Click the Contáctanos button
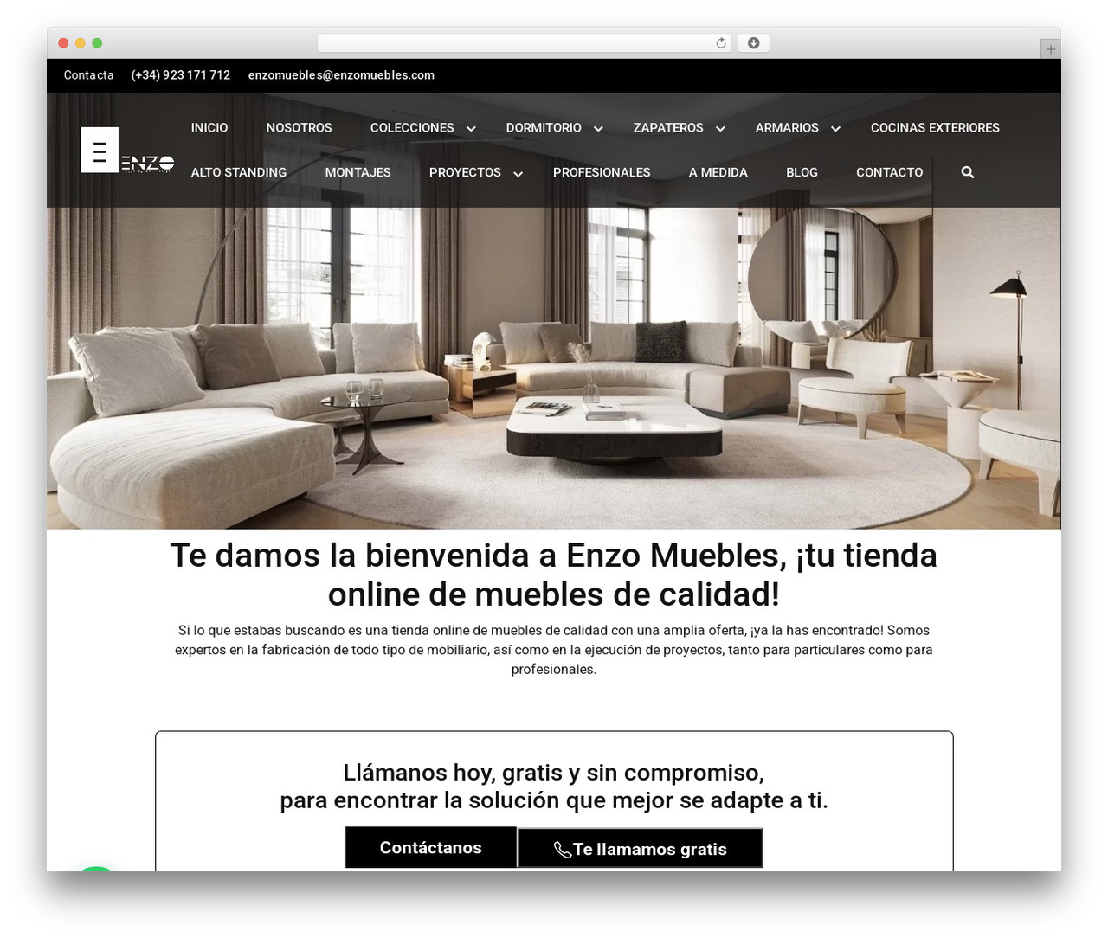 (431, 848)
